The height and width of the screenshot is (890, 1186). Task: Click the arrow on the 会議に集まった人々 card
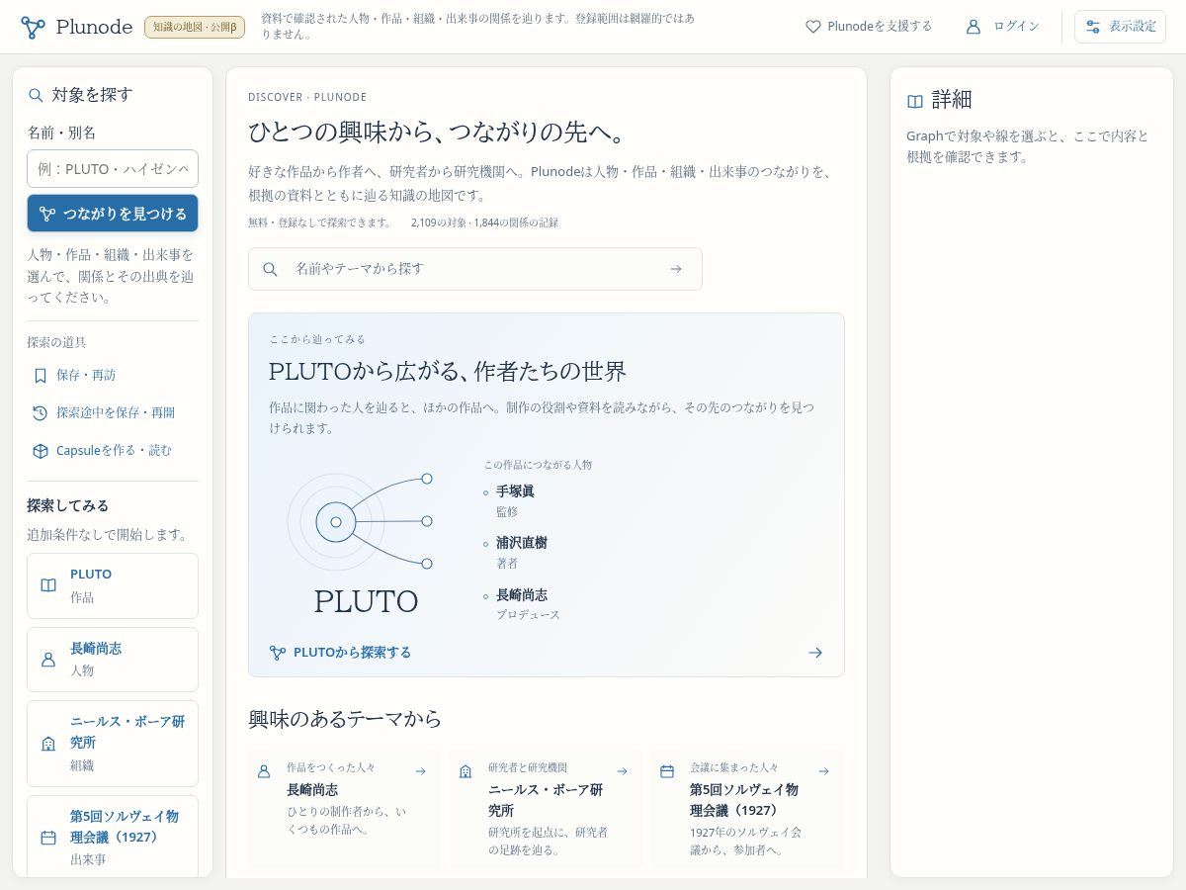tap(823, 771)
